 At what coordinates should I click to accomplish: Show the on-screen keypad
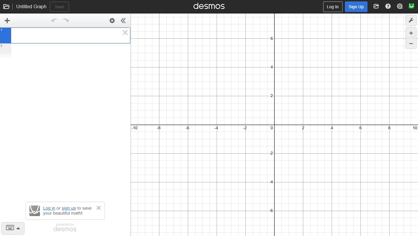13,228
